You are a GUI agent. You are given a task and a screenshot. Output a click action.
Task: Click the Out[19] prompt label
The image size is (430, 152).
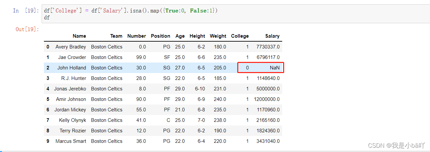click(x=27, y=29)
